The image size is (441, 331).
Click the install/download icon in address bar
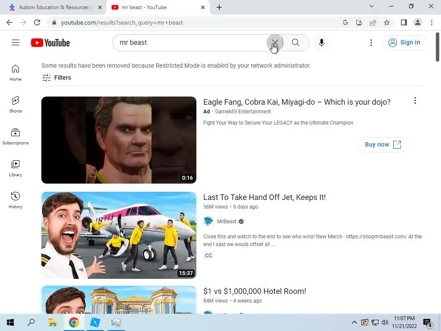point(359,22)
